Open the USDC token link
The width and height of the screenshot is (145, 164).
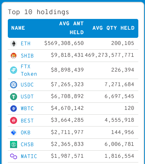[27, 85]
